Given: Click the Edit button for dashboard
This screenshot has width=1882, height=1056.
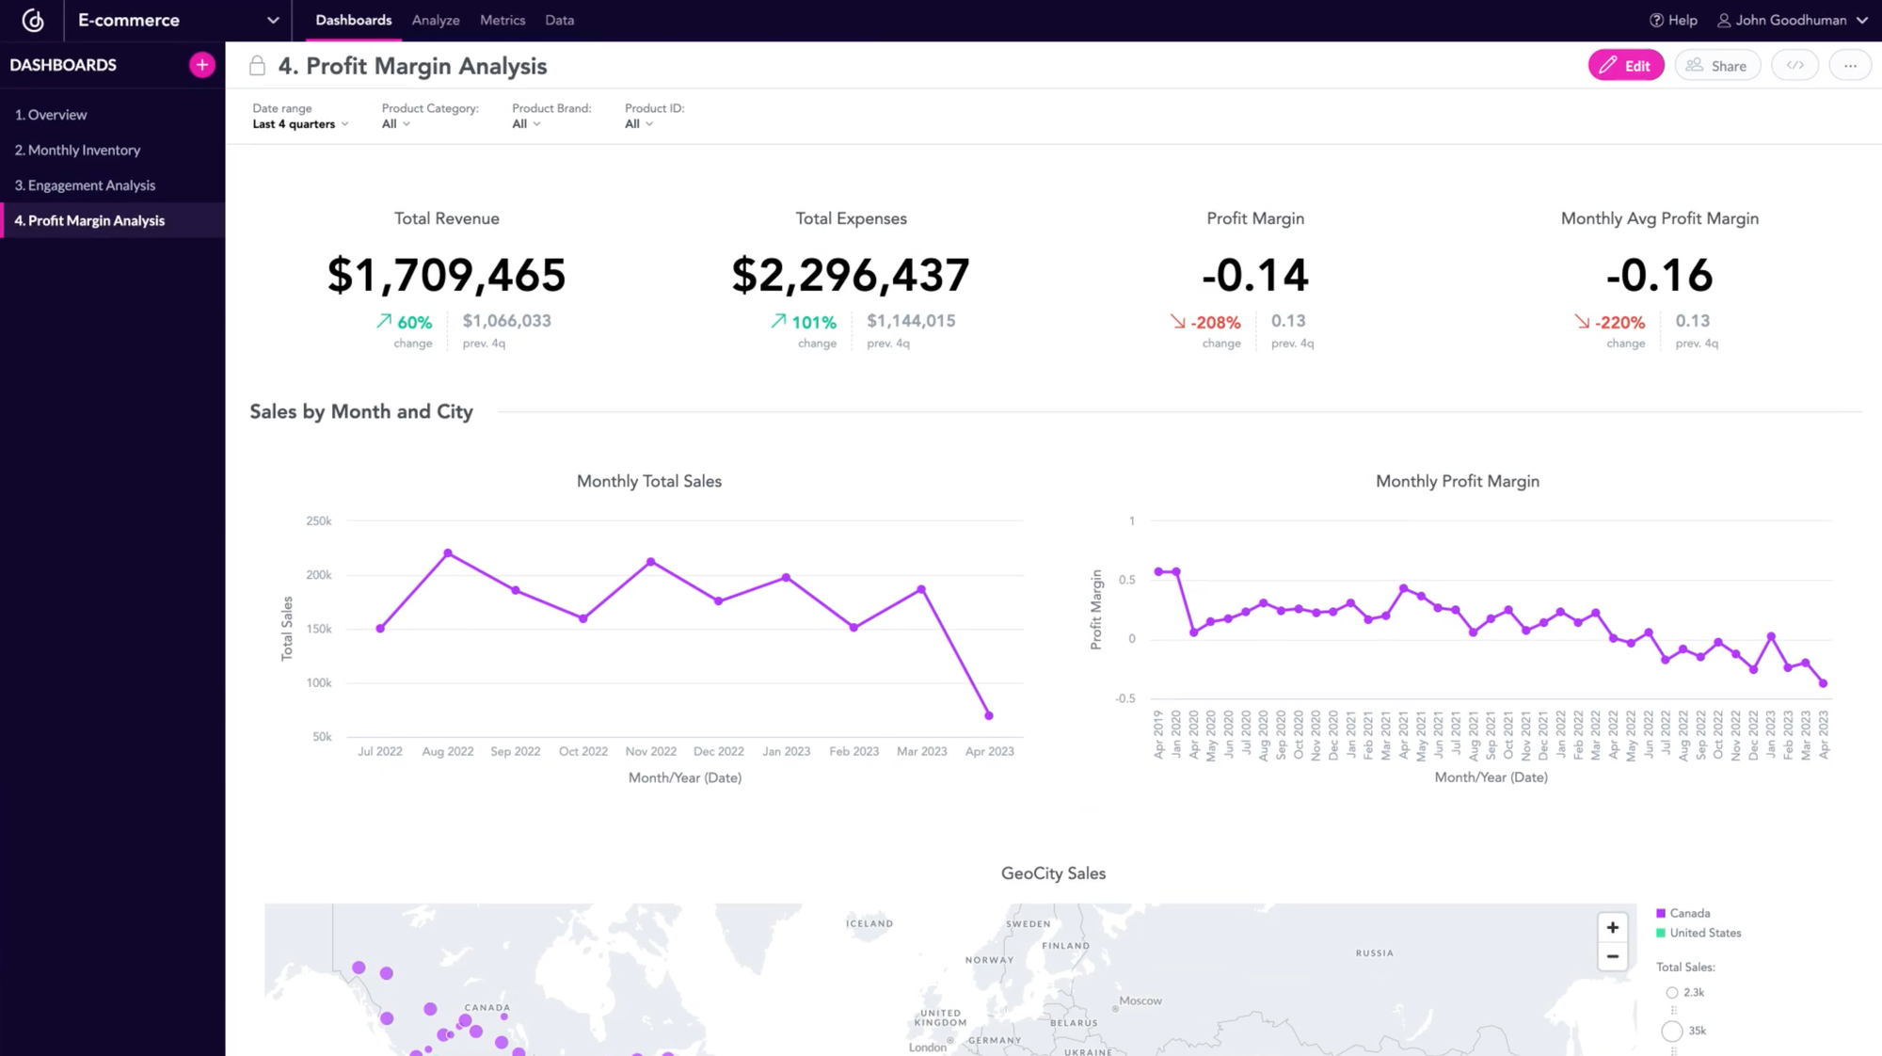Looking at the screenshot, I should [x=1626, y=65].
